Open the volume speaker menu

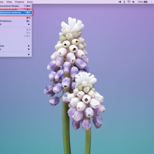point(133,2)
